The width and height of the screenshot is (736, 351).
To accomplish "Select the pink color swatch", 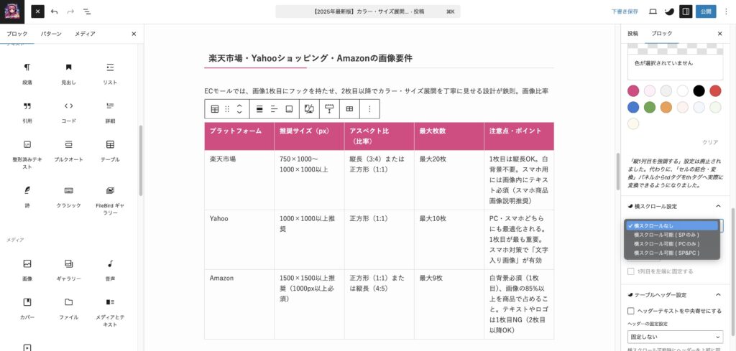I will [x=633, y=91].
